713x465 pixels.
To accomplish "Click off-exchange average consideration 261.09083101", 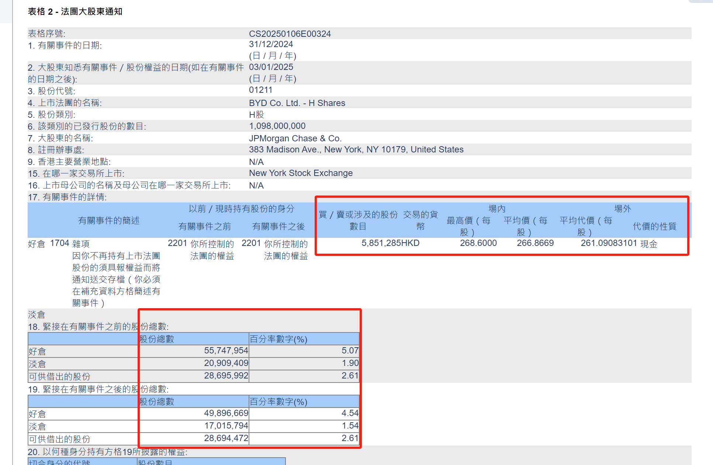I will 609,243.
